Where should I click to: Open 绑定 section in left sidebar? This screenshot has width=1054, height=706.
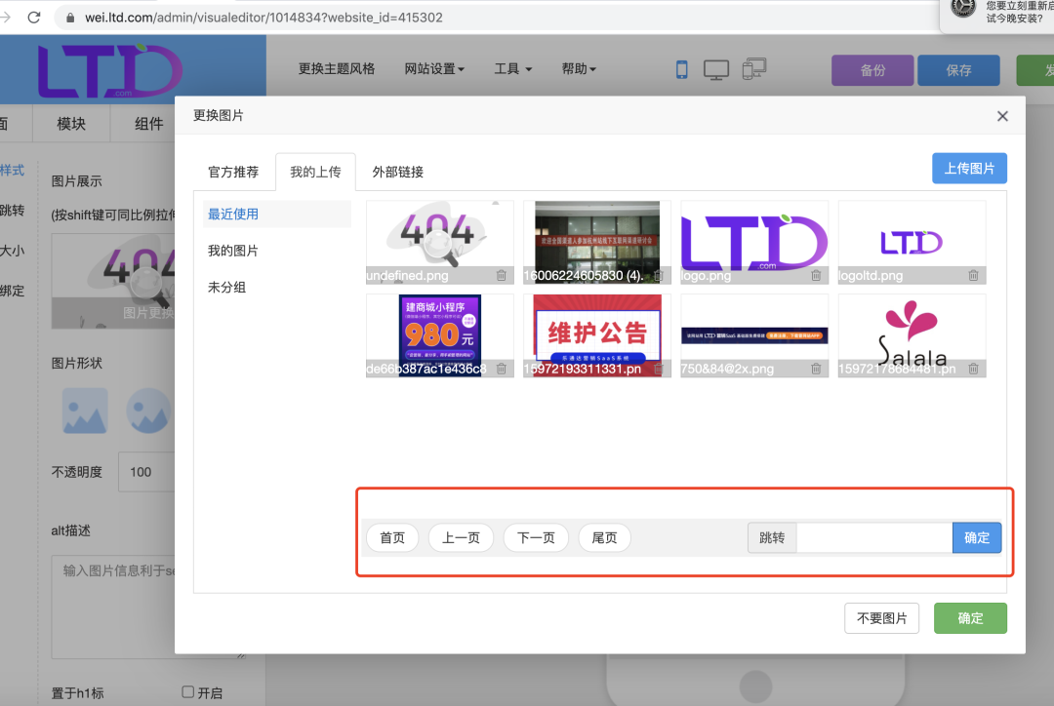coord(12,291)
